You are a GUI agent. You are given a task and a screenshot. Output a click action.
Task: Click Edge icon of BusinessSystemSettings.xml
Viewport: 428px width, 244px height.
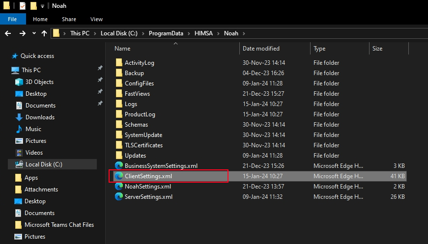[119, 166]
